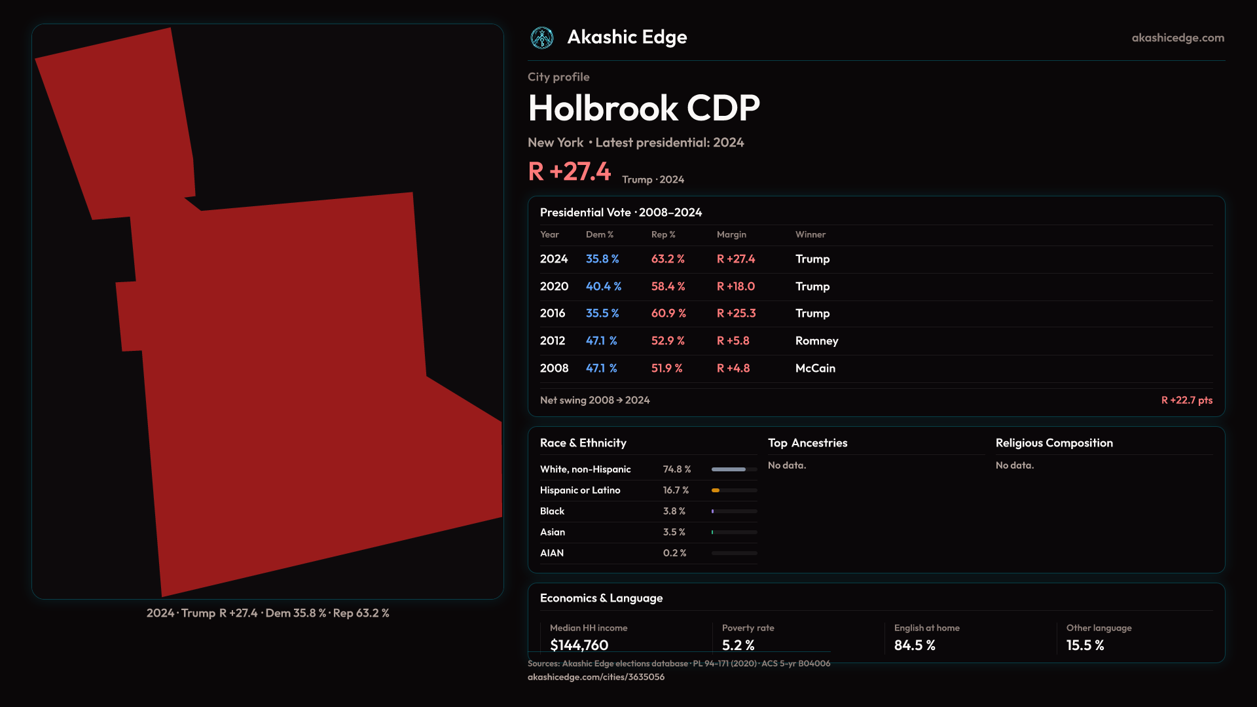Select the 2024 presidential vote row
1257x707 pixels.
click(x=554, y=259)
